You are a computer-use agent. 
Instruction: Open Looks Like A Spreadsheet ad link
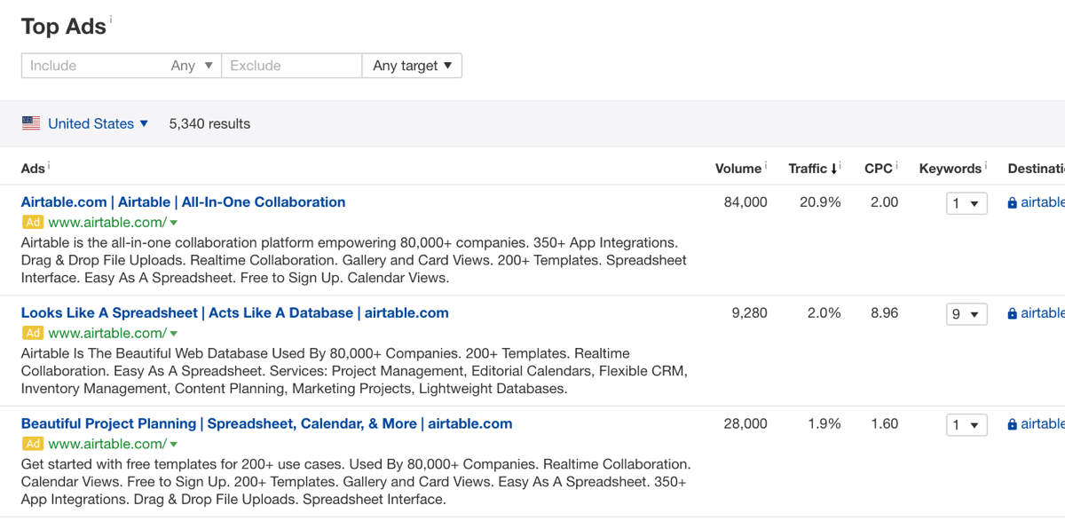(234, 313)
